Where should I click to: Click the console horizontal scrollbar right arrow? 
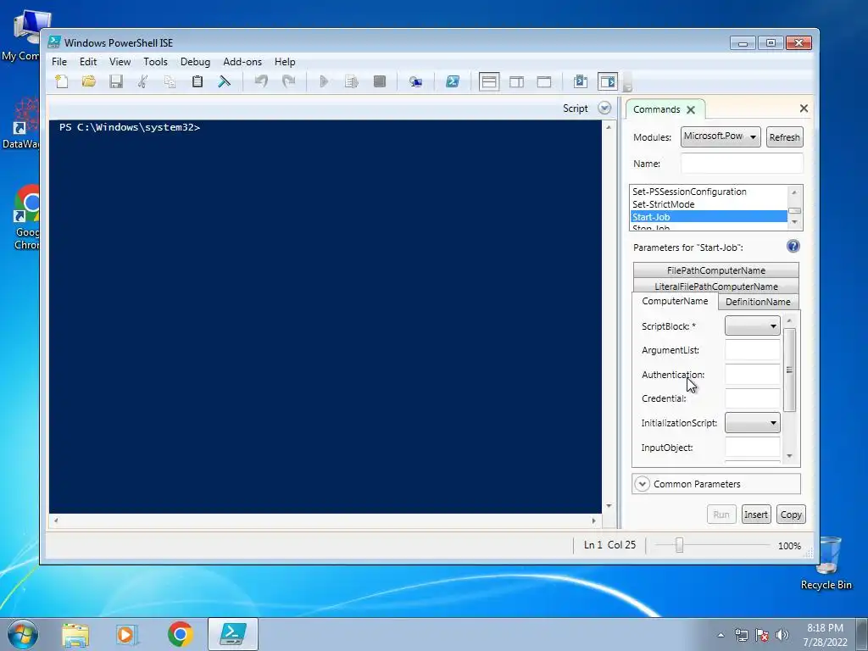[x=594, y=521]
